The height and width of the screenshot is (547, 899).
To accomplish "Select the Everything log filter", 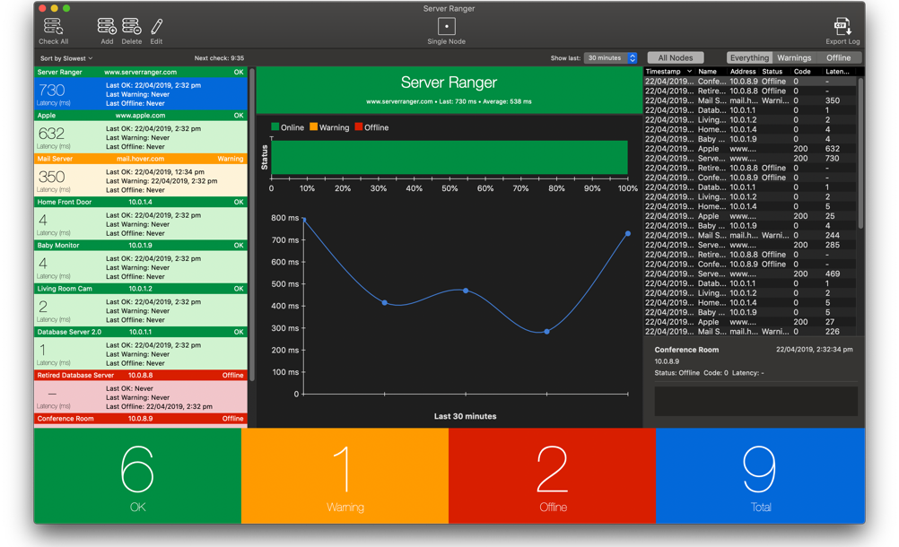I will point(749,58).
